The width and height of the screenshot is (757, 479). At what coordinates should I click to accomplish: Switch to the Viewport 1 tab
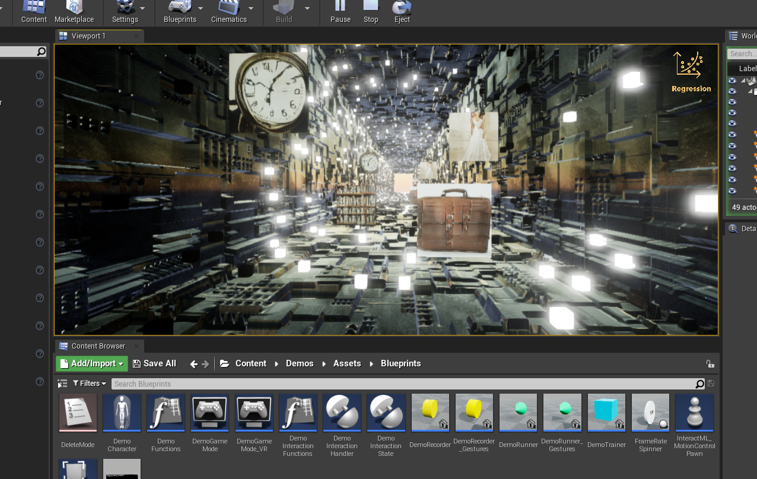click(88, 36)
